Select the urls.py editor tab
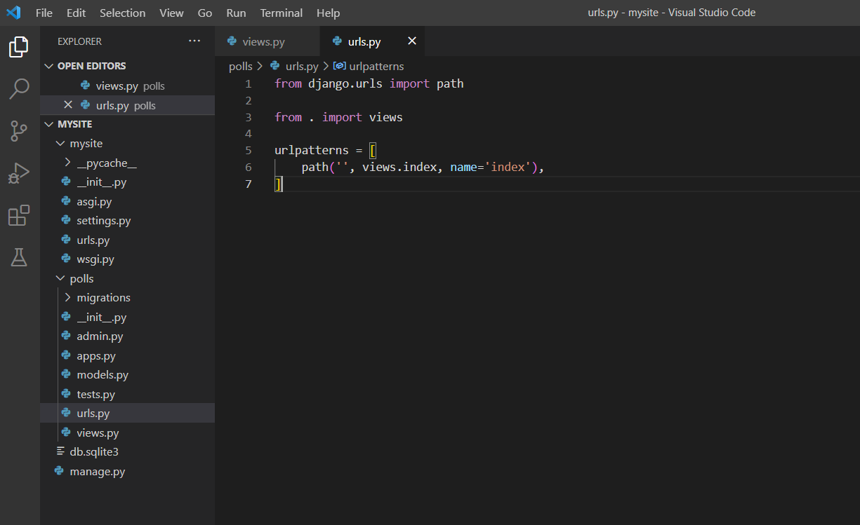860x525 pixels. pos(372,41)
